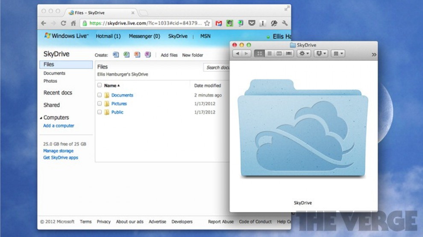This screenshot has width=423, height=237.
Task: Open Recent docs in the sidebar
Action: coord(58,92)
